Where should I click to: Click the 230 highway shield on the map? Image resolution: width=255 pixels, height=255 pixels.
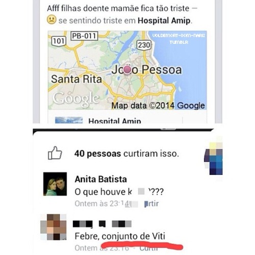(x=144, y=45)
